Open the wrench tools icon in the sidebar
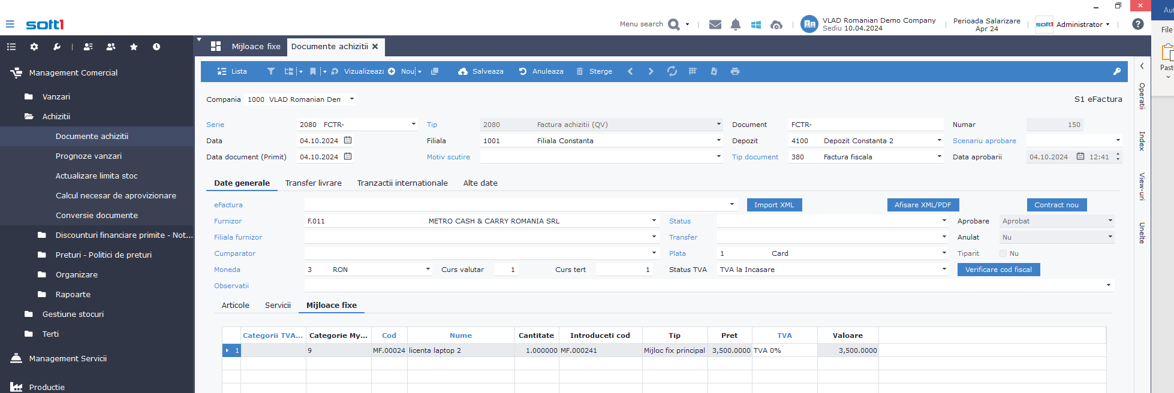Viewport: 1174px width, 393px height. click(57, 47)
